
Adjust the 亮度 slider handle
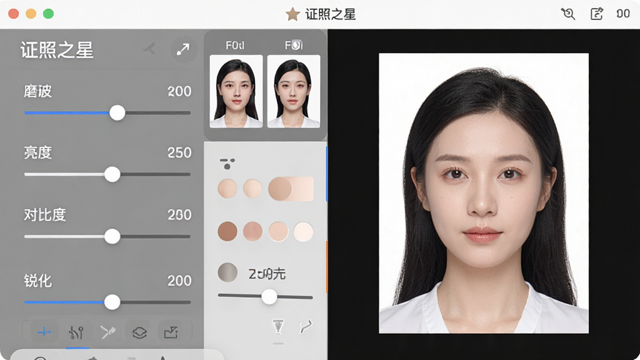tap(112, 174)
